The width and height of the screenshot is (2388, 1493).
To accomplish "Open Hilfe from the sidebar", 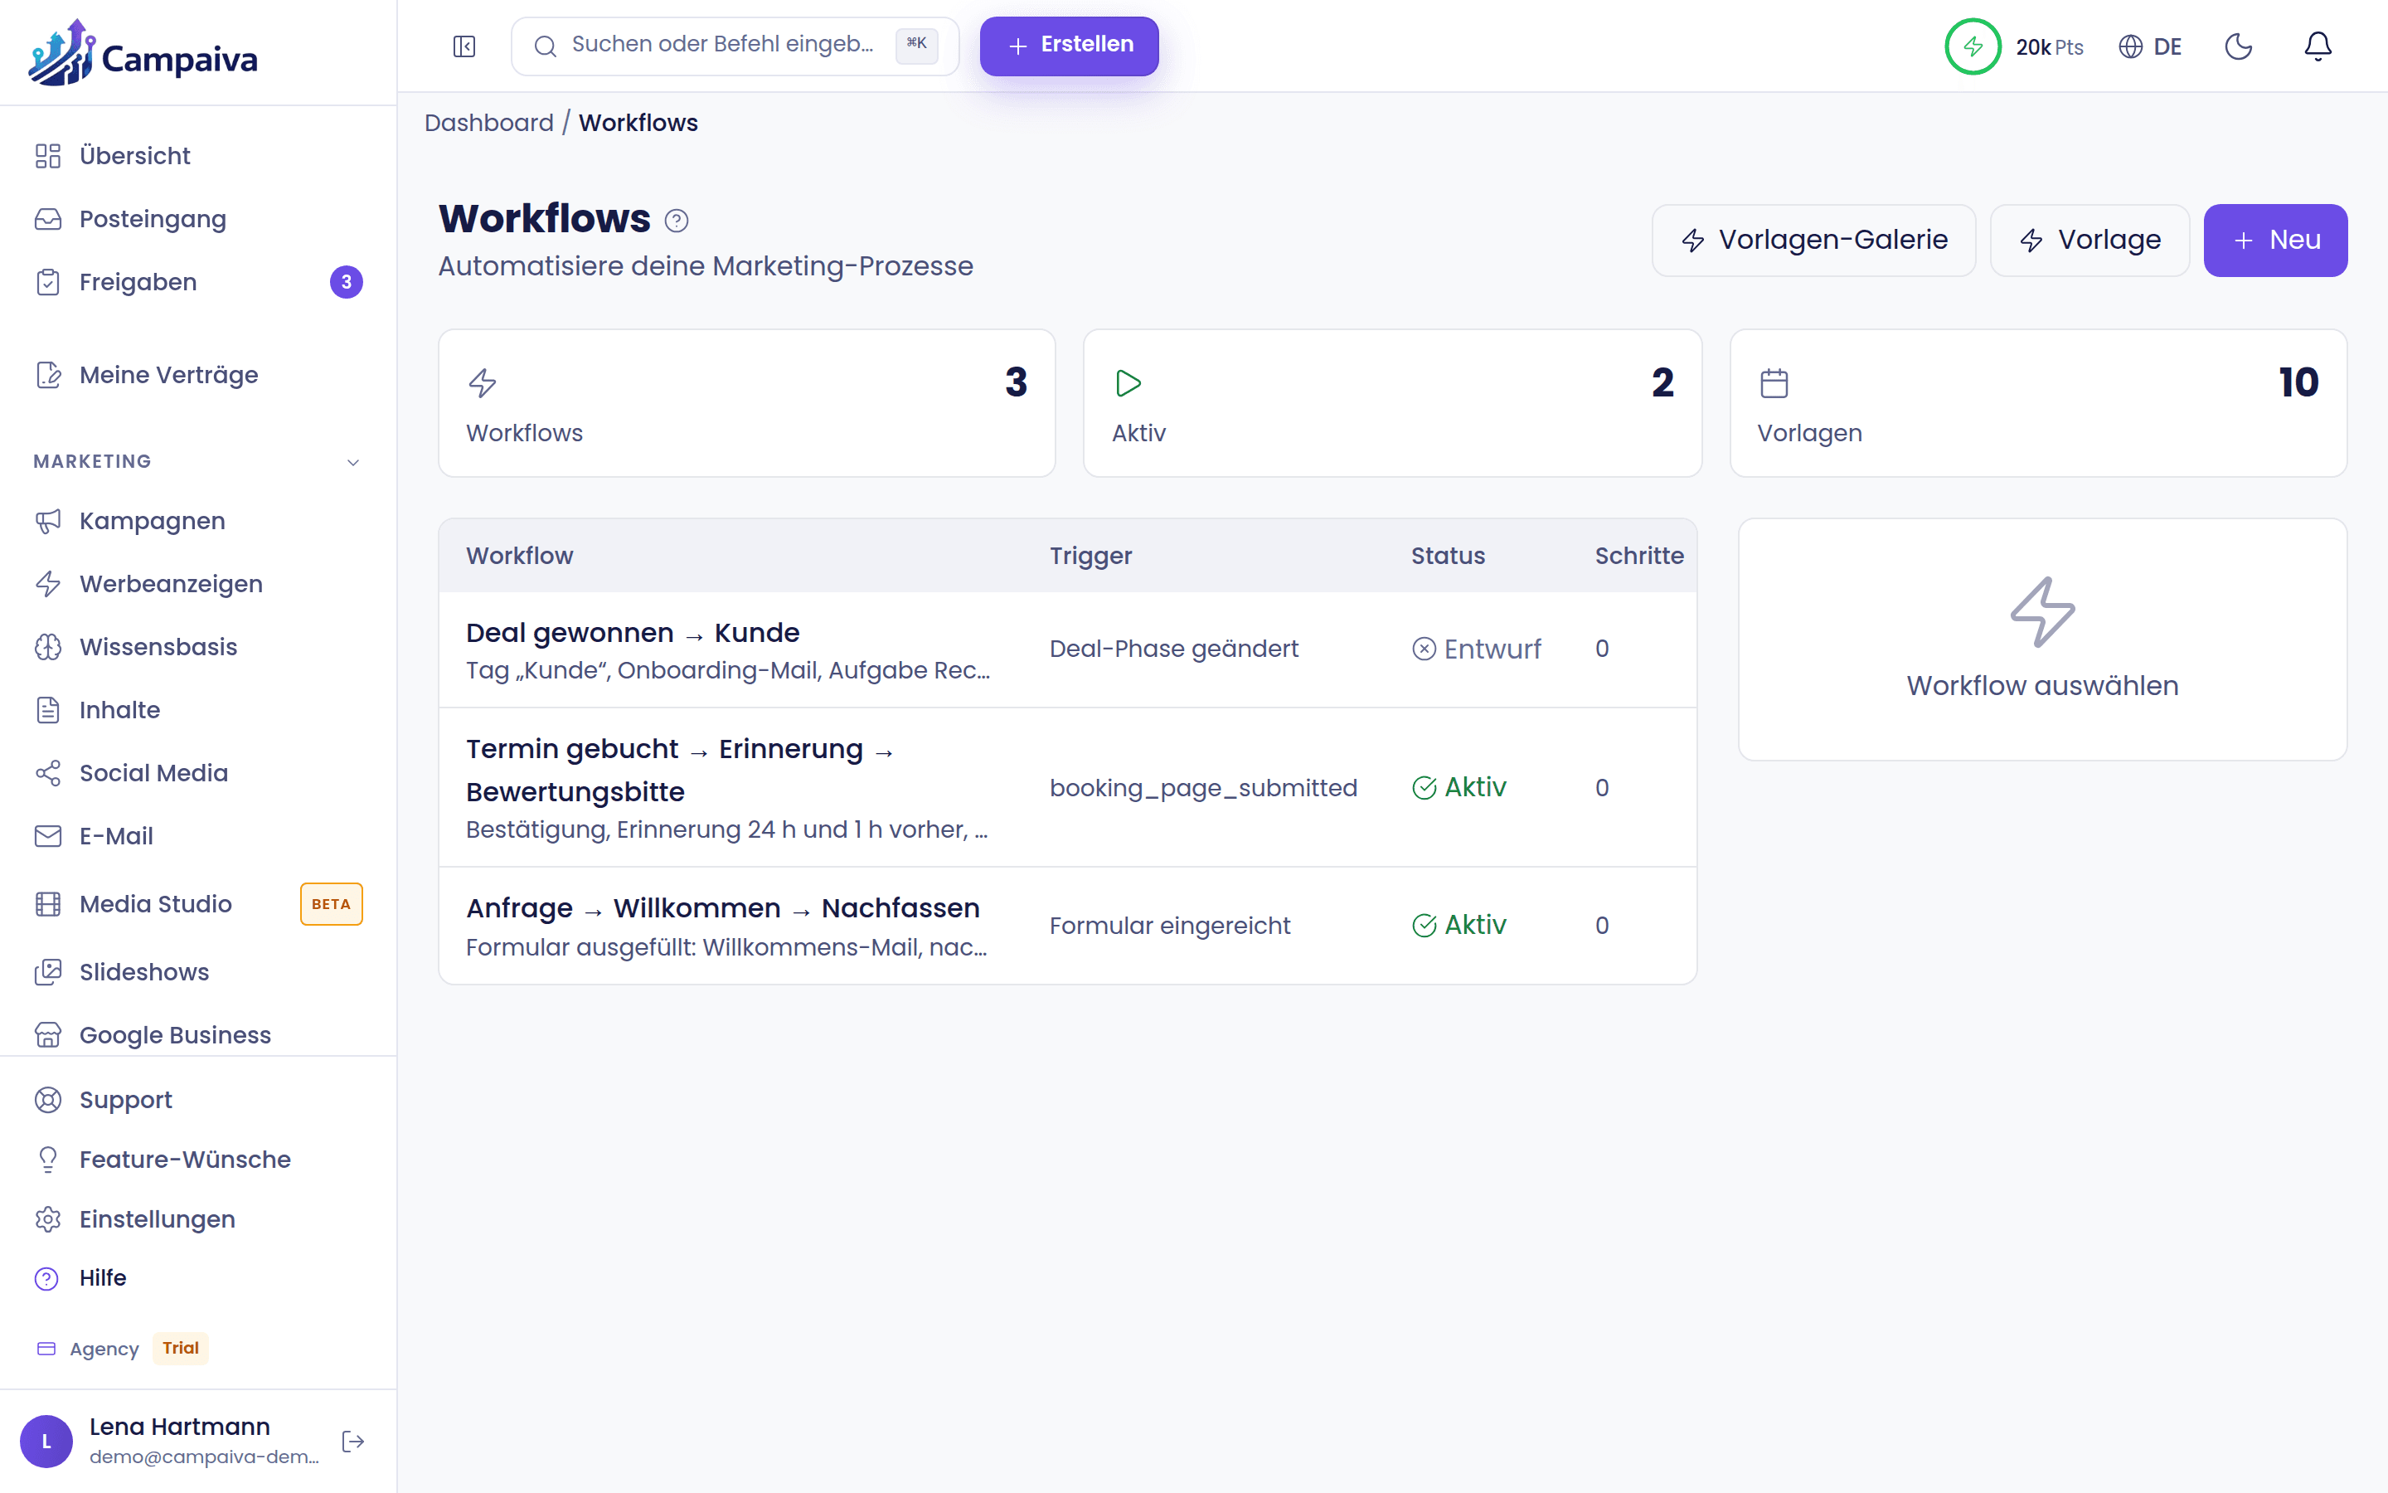I will 197,1279.
